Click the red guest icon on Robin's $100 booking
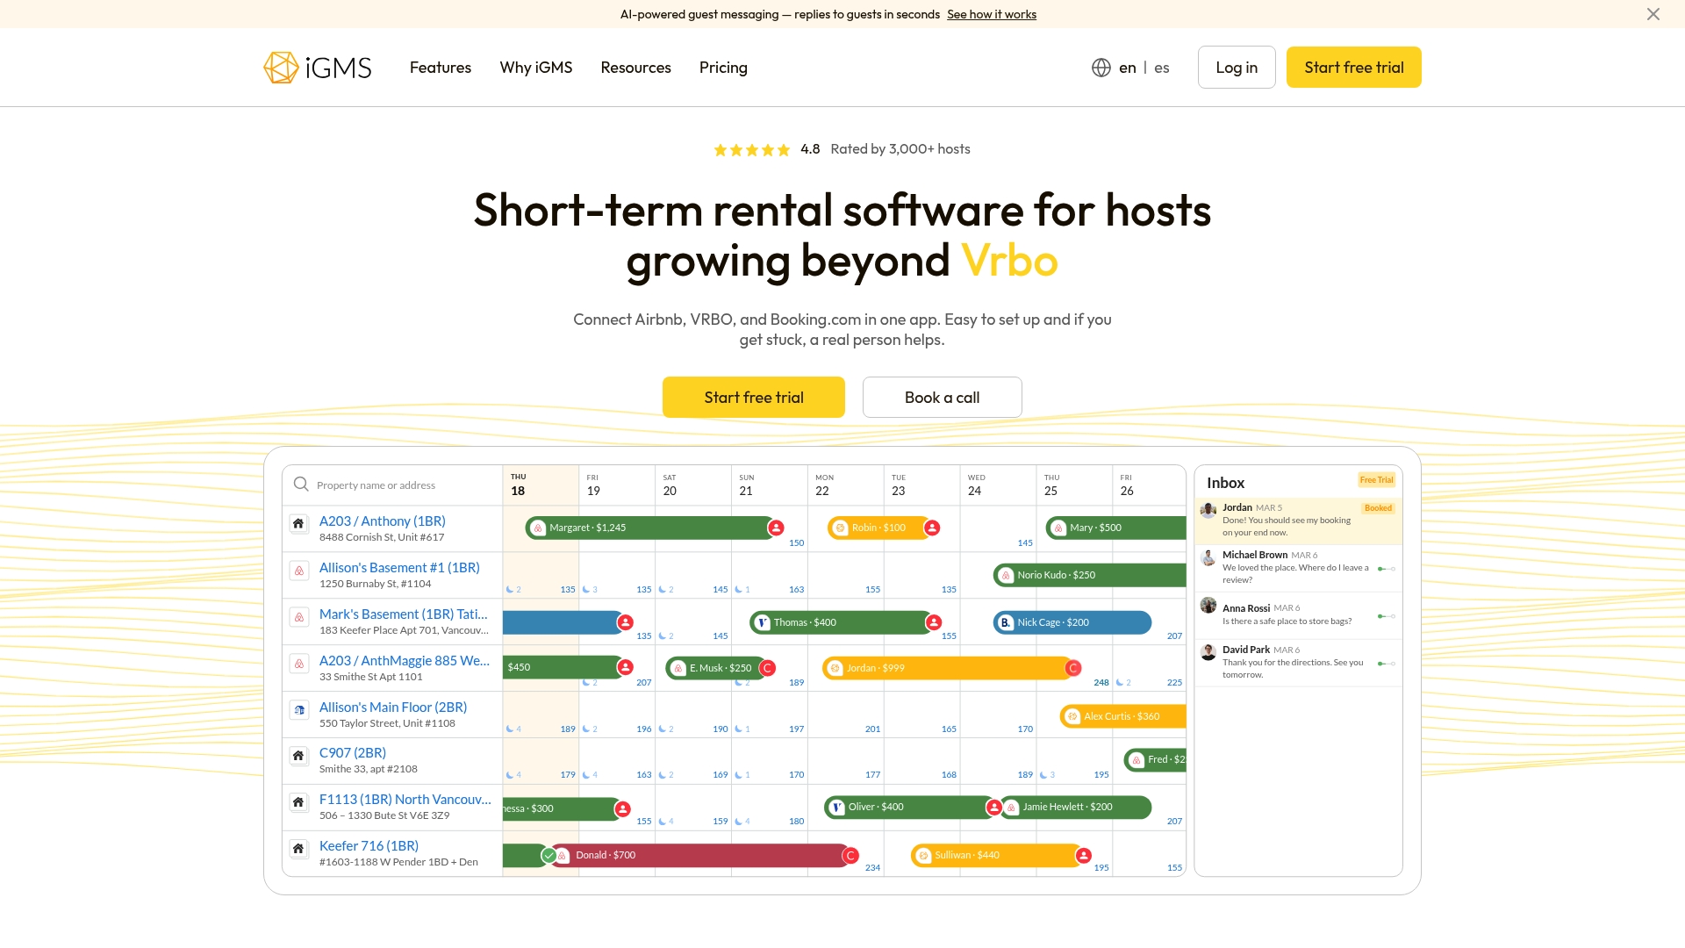 point(932,528)
